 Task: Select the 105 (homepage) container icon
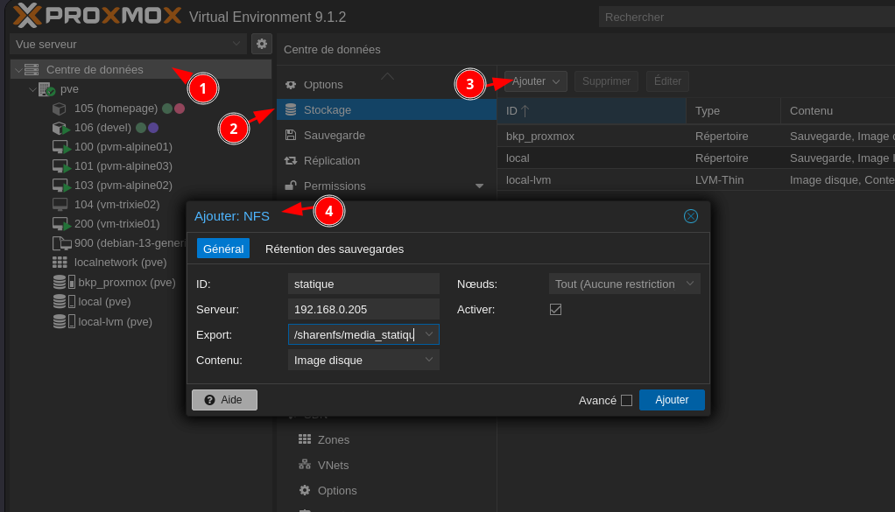tap(60, 109)
